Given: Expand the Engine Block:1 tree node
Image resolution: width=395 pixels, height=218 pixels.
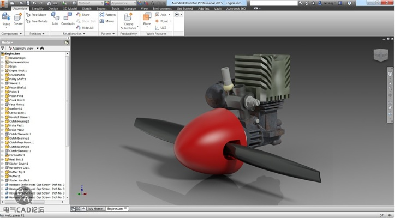Looking at the screenshot, I should [2, 71].
